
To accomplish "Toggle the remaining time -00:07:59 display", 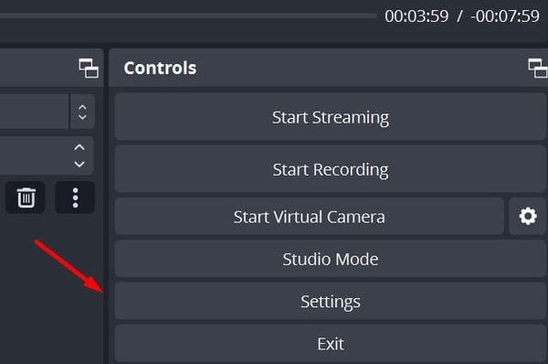I will 505,16.
